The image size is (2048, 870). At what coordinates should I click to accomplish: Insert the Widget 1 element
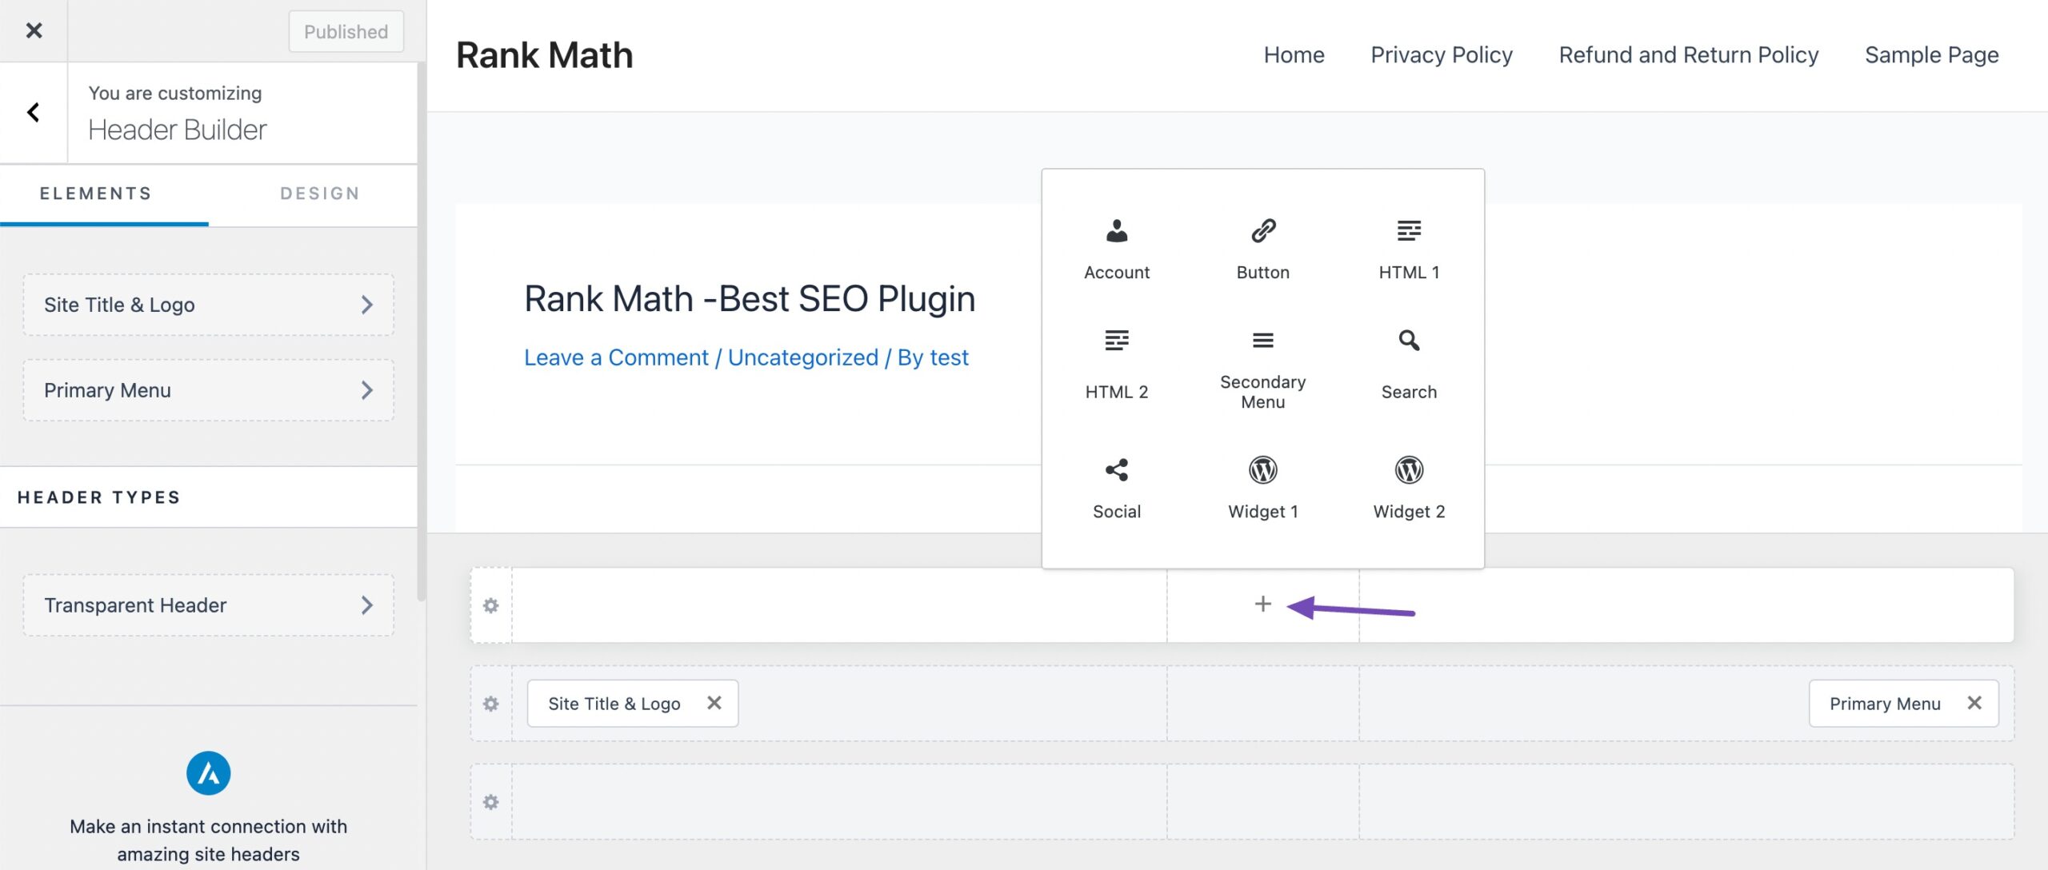[x=1262, y=489]
